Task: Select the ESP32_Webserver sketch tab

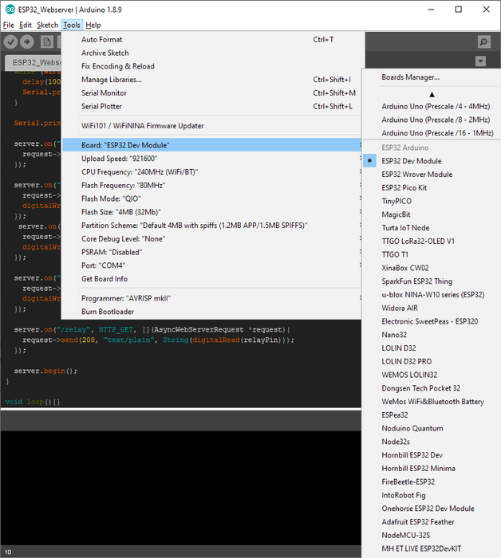Action: pyautogui.click(x=34, y=63)
